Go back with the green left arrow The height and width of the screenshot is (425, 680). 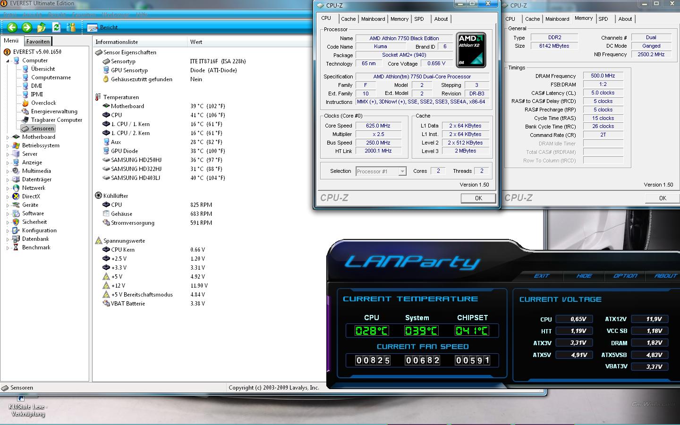tap(12, 27)
